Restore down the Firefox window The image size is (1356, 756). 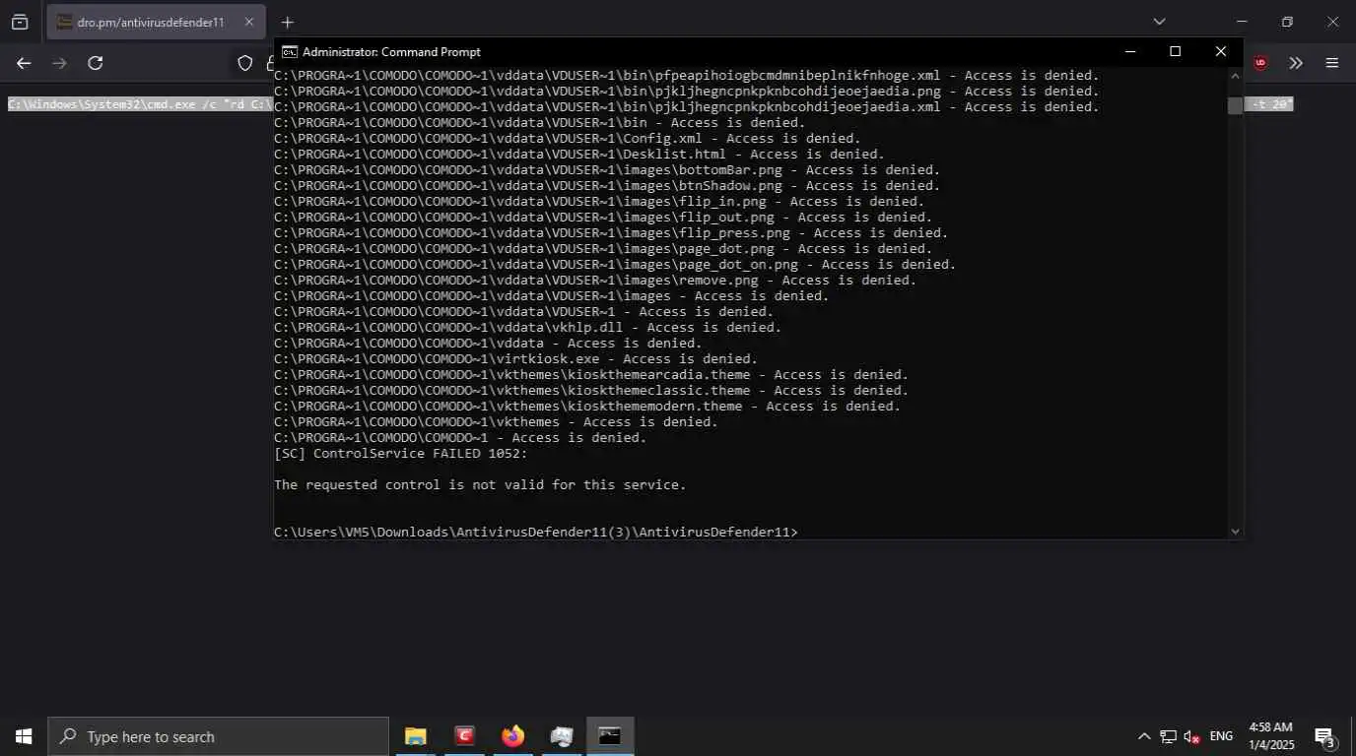1287,22
